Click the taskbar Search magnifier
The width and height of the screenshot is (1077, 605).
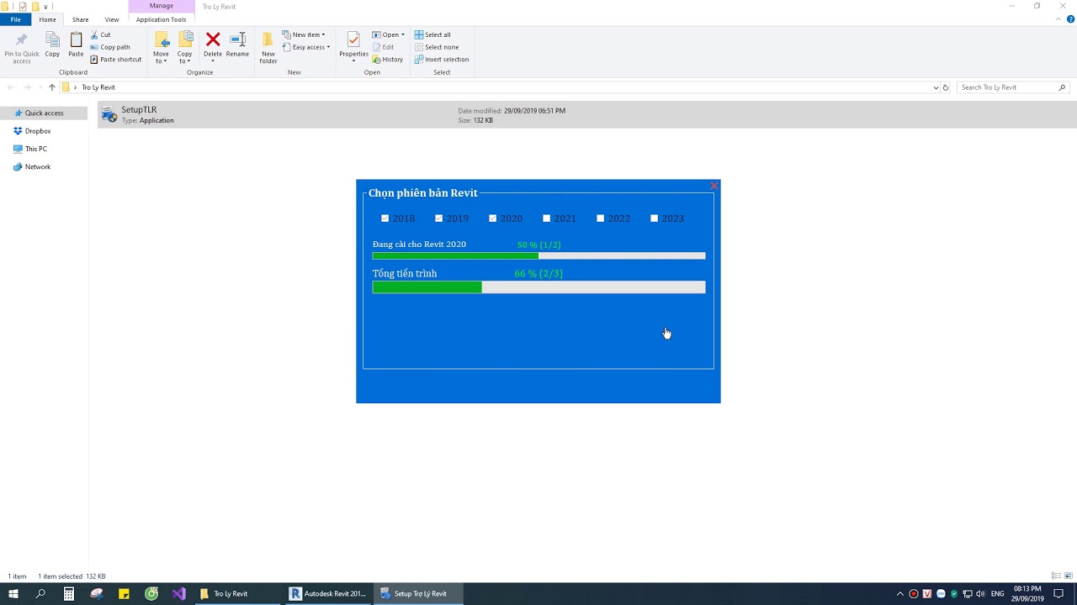tap(40, 593)
